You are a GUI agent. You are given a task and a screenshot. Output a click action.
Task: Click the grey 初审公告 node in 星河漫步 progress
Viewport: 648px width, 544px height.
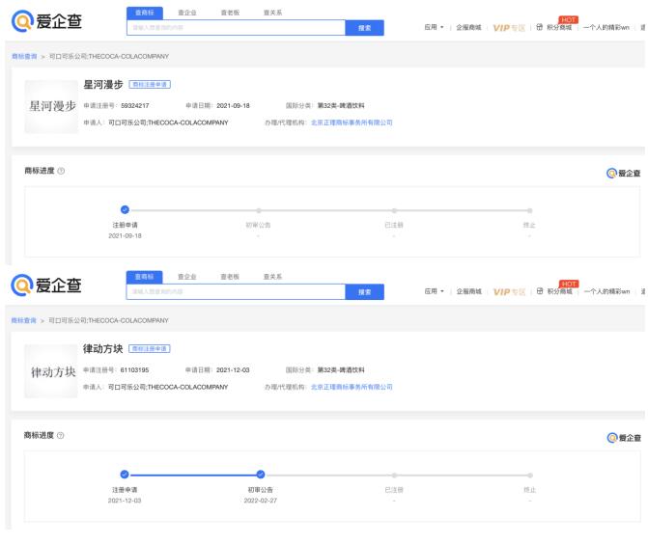[259, 210]
